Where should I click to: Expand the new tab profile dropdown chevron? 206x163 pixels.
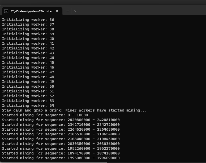pyautogui.click(x=75, y=11)
